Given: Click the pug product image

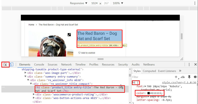Looking at the screenshot, I should (51, 44).
